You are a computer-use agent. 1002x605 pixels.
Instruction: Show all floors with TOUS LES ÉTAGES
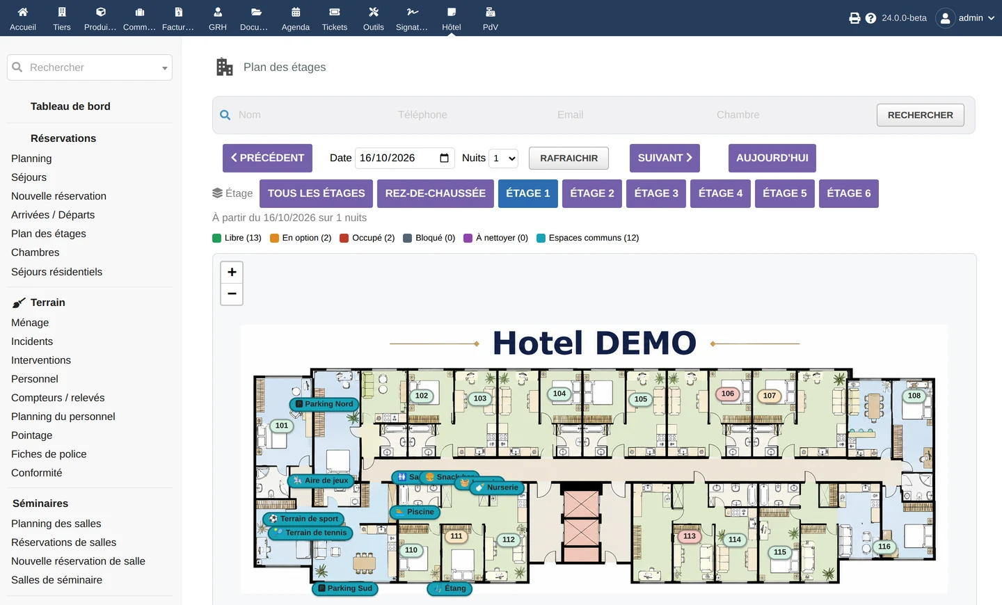tap(316, 193)
